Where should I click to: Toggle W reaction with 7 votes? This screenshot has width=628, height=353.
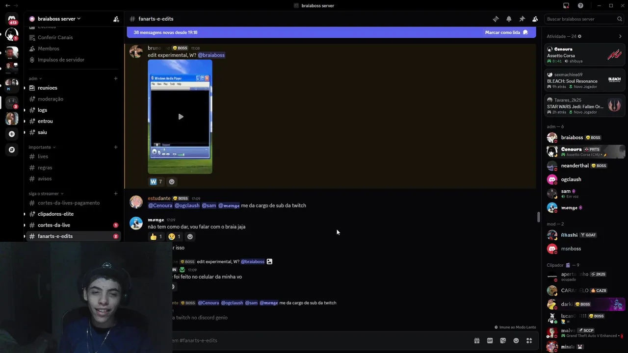[156, 181]
